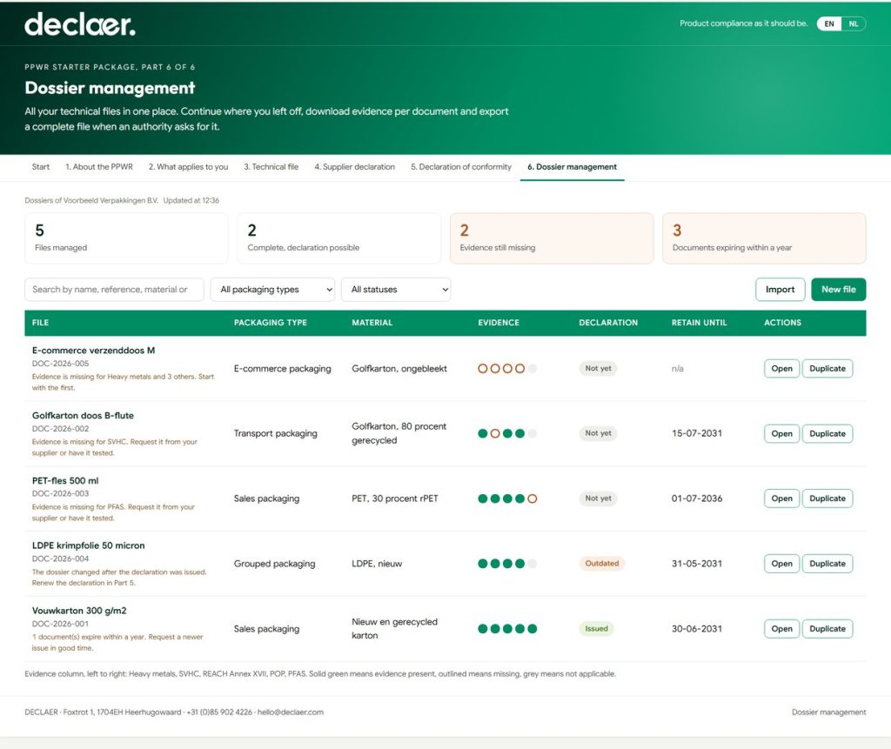Switch language to EN
The width and height of the screenshot is (891, 749).
point(829,23)
